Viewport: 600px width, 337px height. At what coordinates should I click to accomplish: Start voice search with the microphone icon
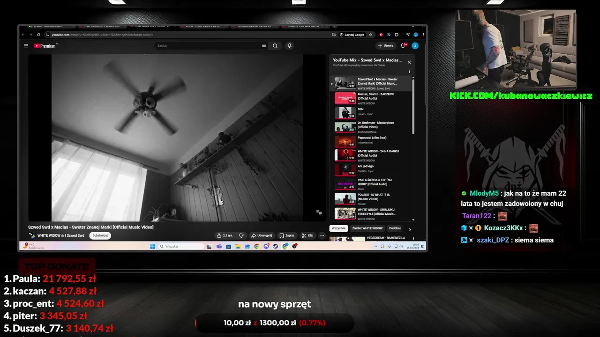[x=289, y=46]
